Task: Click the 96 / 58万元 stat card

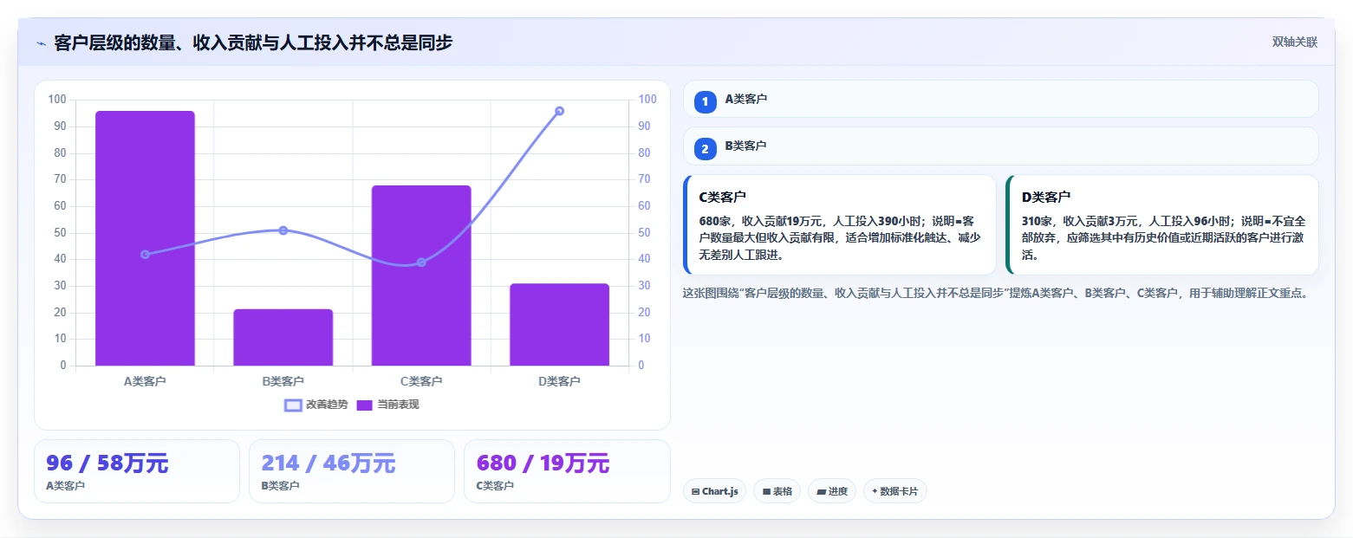Action: click(x=136, y=471)
